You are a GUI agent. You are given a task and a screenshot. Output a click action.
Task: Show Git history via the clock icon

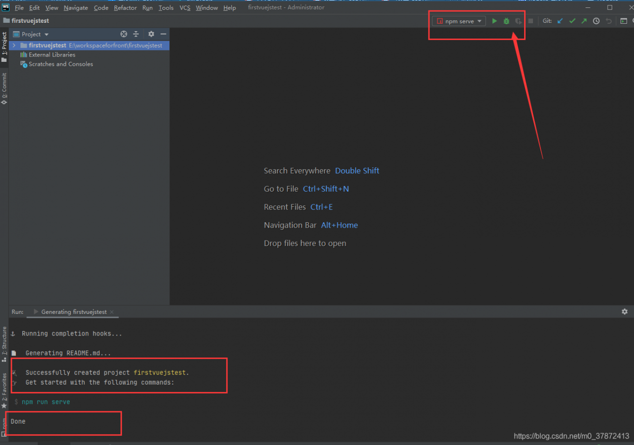[x=596, y=21]
